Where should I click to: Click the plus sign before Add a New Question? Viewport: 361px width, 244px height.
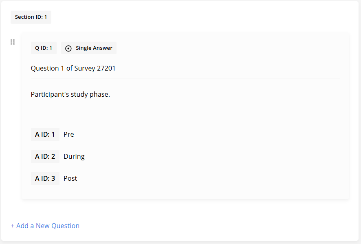pos(13,226)
